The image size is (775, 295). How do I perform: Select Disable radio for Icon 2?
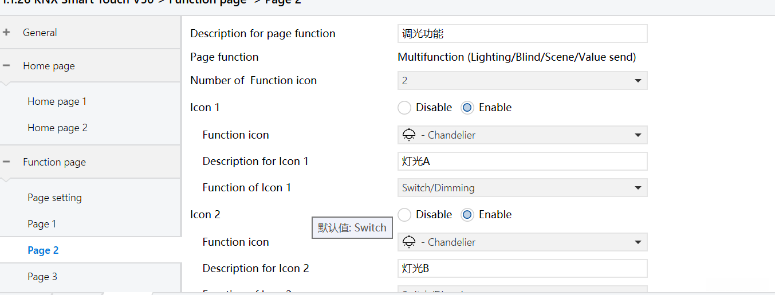pyautogui.click(x=404, y=215)
